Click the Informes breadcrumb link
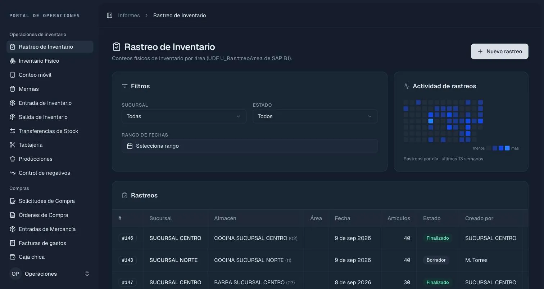Viewport: 544px width, 289px height. pos(129,15)
